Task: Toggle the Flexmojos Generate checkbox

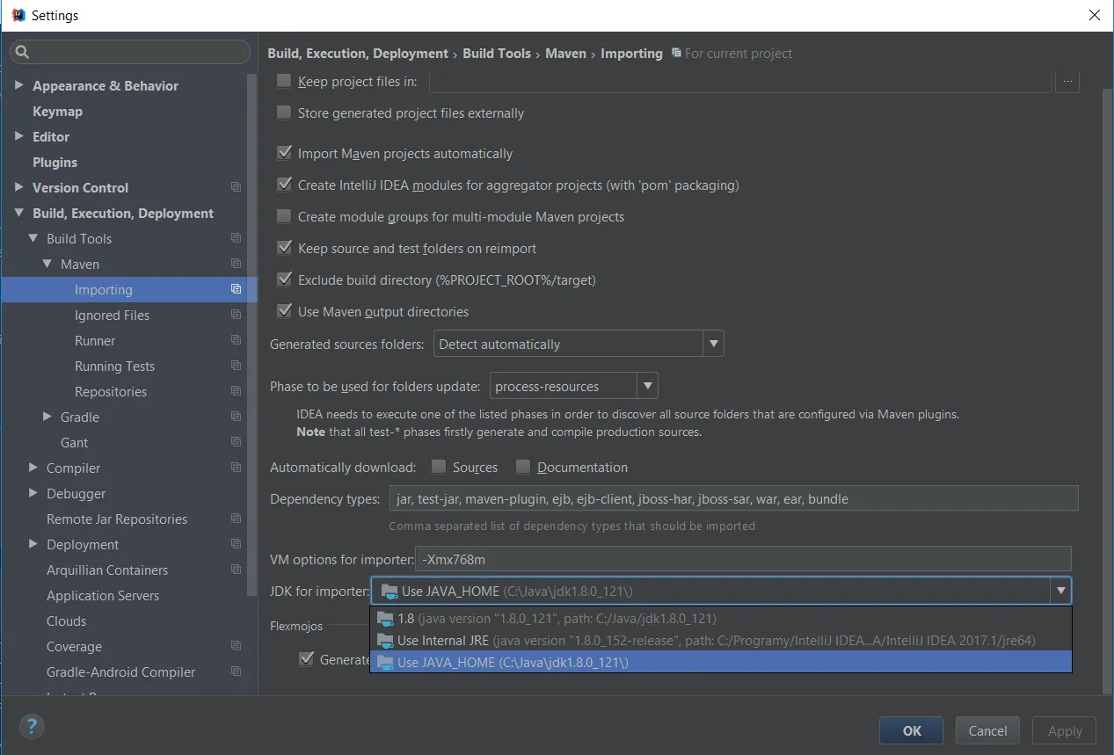Action: pyautogui.click(x=307, y=659)
